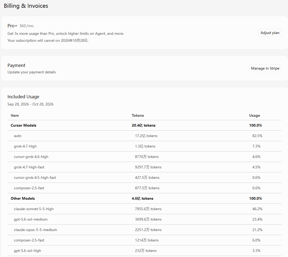Select the Payment section heading

16,65
